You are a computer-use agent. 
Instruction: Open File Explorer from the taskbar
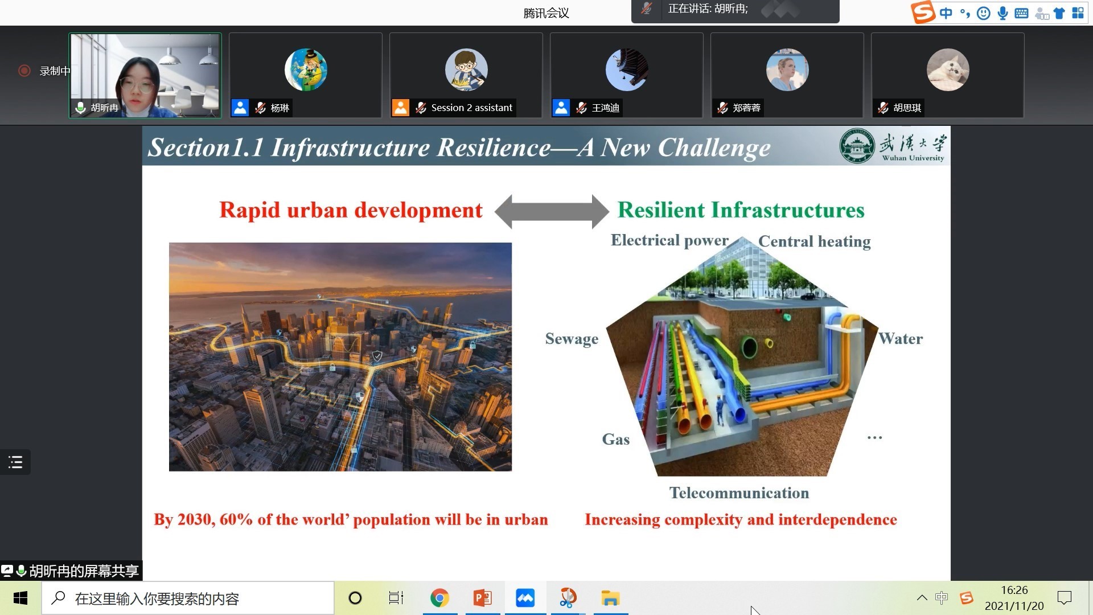point(610,598)
